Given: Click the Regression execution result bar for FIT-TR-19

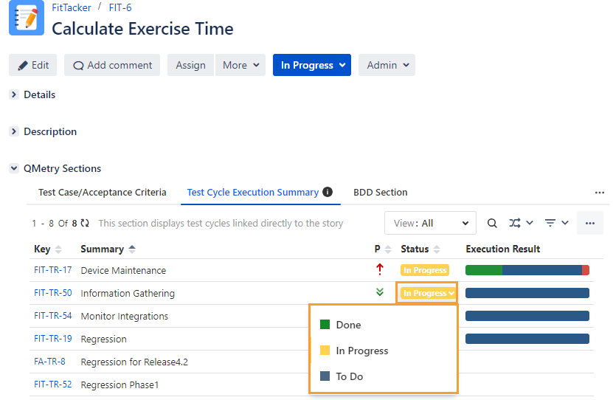Looking at the screenshot, I should pos(527,339).
